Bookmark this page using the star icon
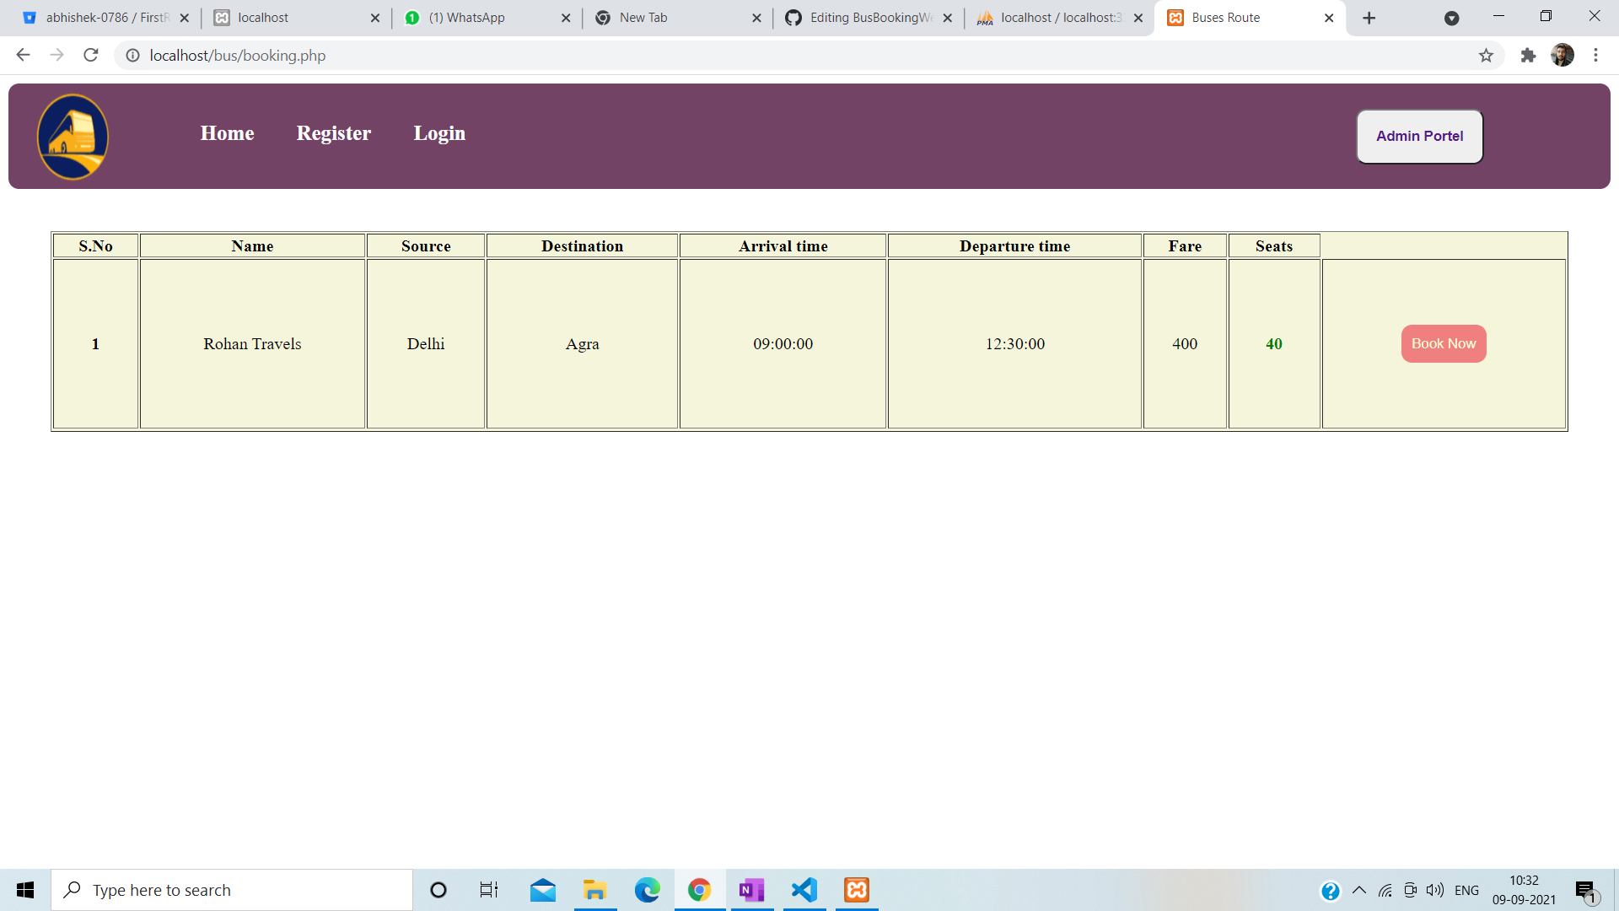The width and height of the screenshot is (1619, 911). 1487,56
